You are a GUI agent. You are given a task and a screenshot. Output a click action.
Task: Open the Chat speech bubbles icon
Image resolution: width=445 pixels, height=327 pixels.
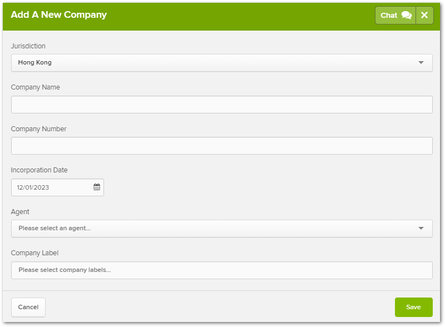407,16
